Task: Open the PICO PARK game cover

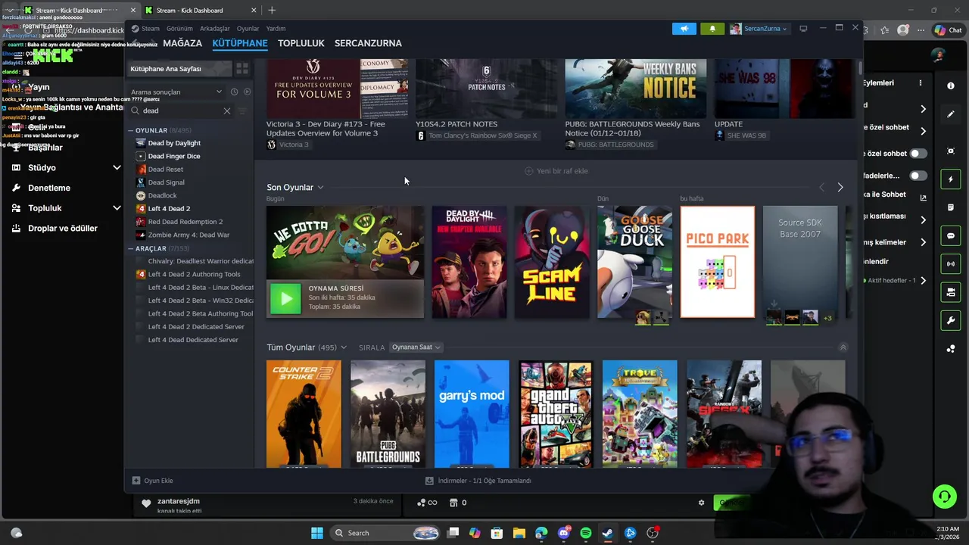Action: pos(718,262)
